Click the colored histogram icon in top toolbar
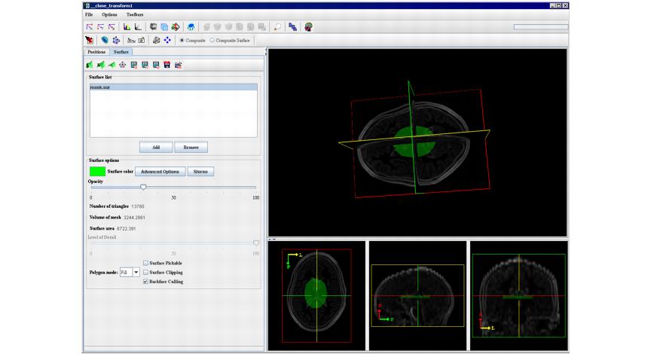 pyautogui.click(x=127, y=26)
